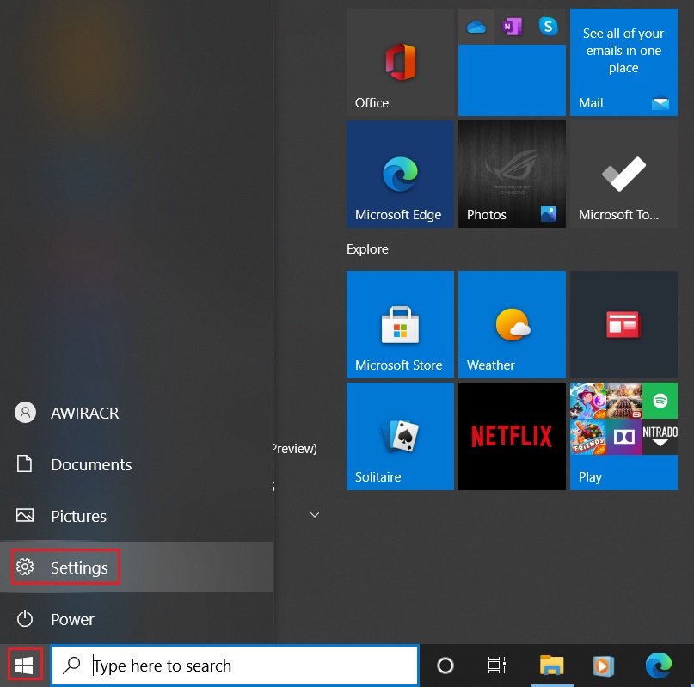The width and height of the screenshot is (694, 687).
Task: Check the Weather tile
Action: [512, 324]
